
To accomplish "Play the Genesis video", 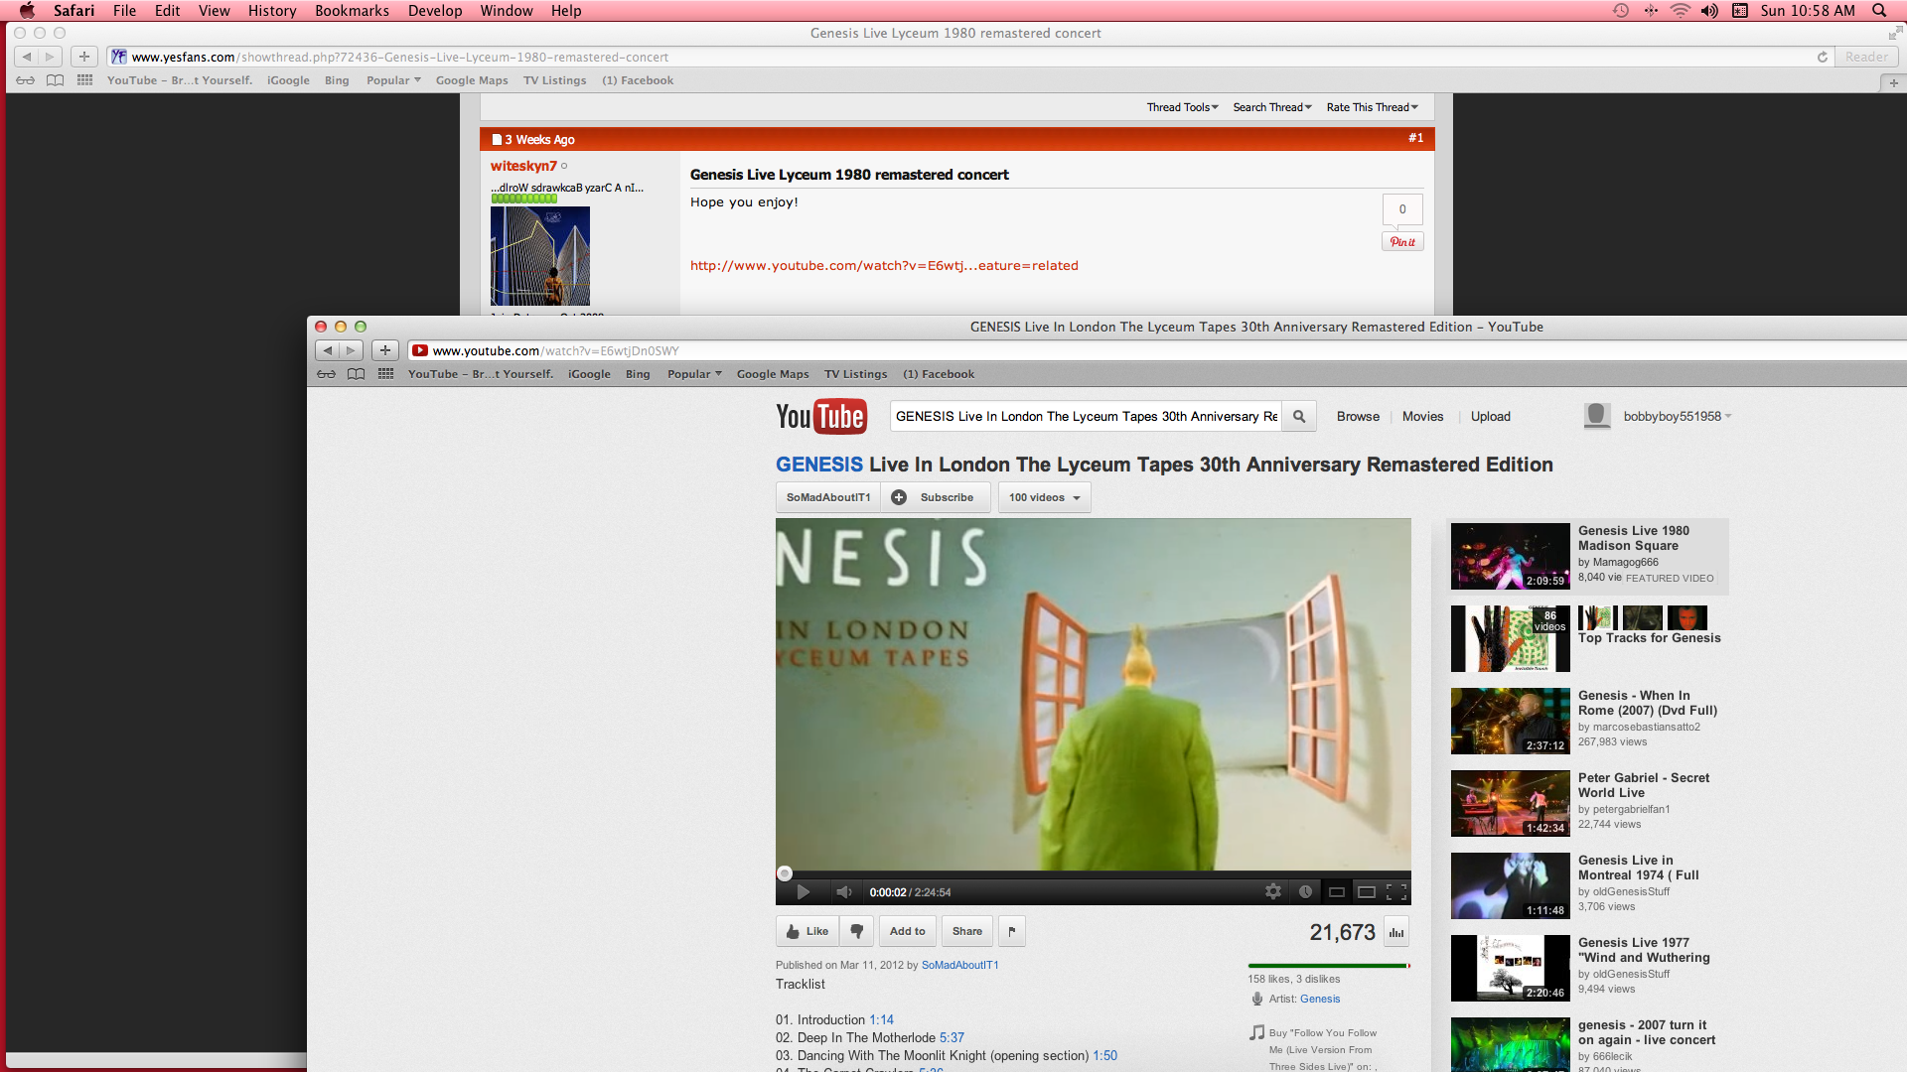I will pos(803,892).
